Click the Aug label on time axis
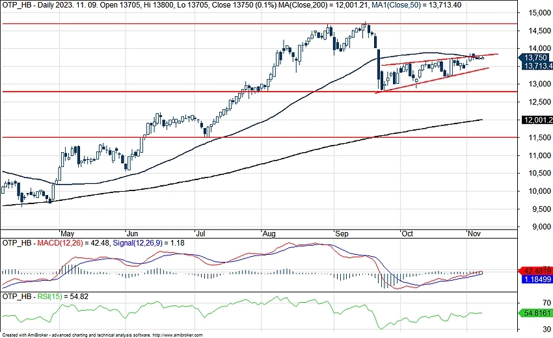Viewport: 553px width, 338px height. click(x=268, y=232)
